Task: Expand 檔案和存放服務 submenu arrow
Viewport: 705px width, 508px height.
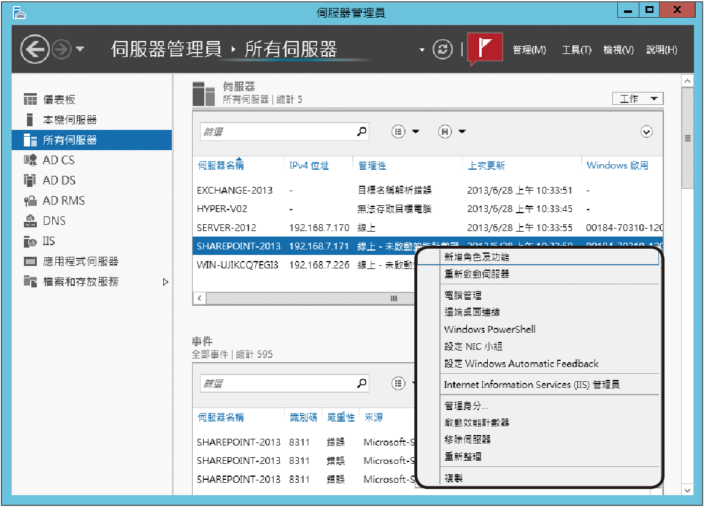Action: [x=166, y=282]
